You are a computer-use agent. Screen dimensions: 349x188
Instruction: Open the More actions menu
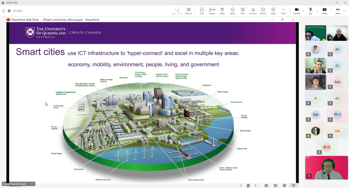[x=283, y=11]
